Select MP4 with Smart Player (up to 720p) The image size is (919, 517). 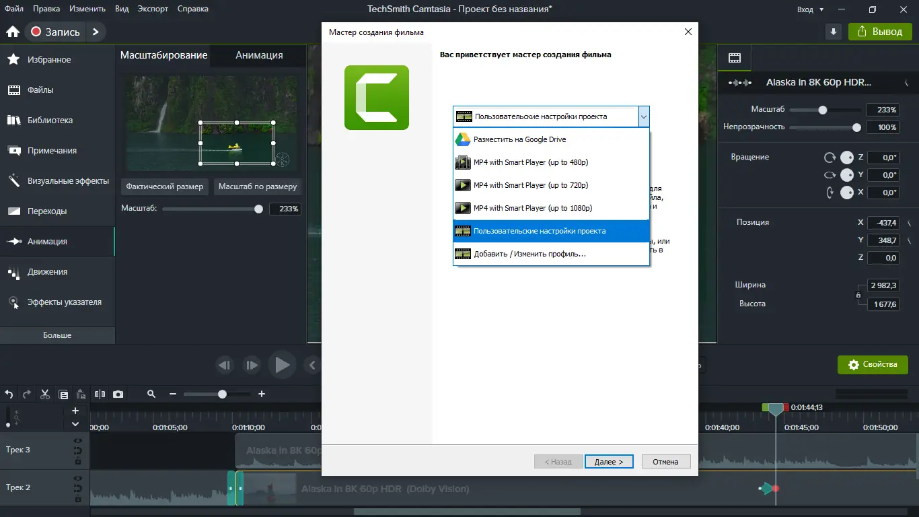[552, 185]
